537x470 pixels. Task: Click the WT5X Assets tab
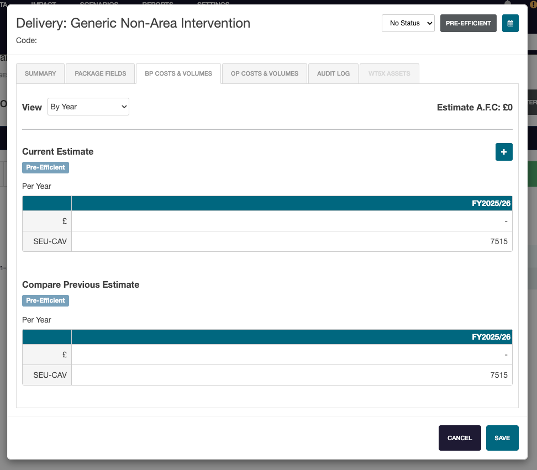(389, 73)
